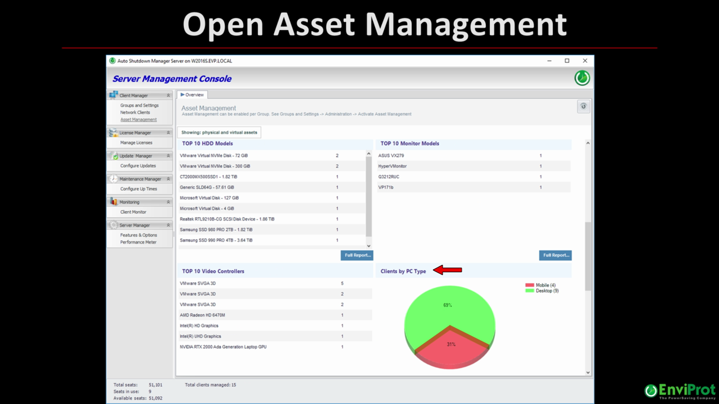Open Configure Updates
This screenshot has width=719, height=404.
click(138, 166)
